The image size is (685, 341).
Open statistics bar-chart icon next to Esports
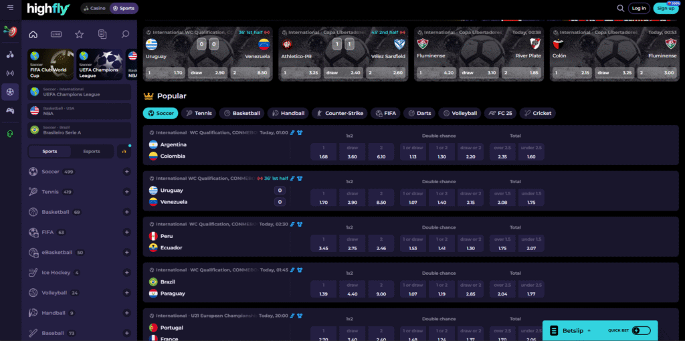tap(124, 152)
